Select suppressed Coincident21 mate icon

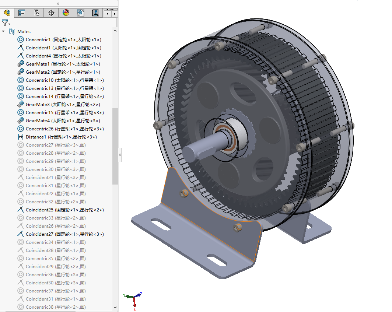point(21,177)
